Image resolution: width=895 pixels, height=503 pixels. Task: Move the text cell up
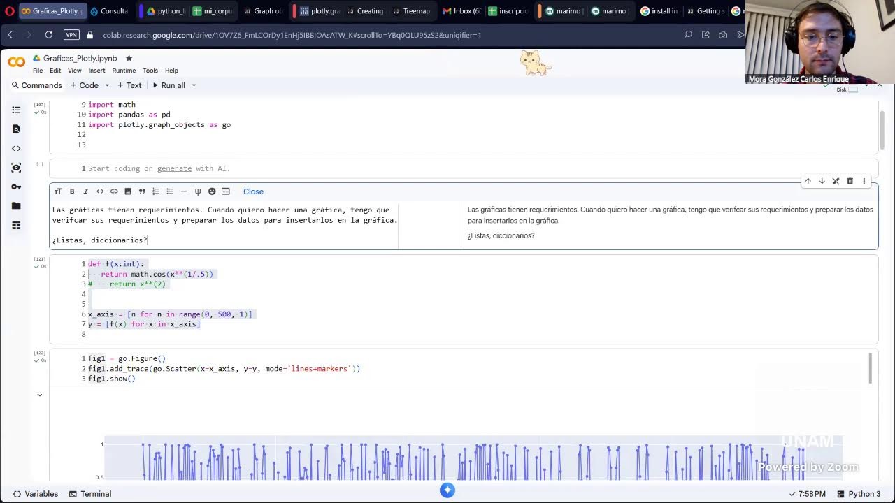808,181
